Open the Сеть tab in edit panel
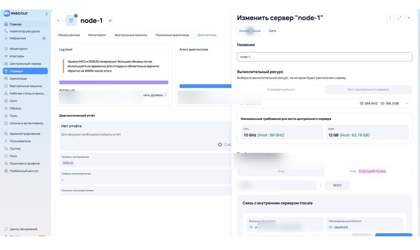Screen dimensions: 420x250 (x=273, y=31)
